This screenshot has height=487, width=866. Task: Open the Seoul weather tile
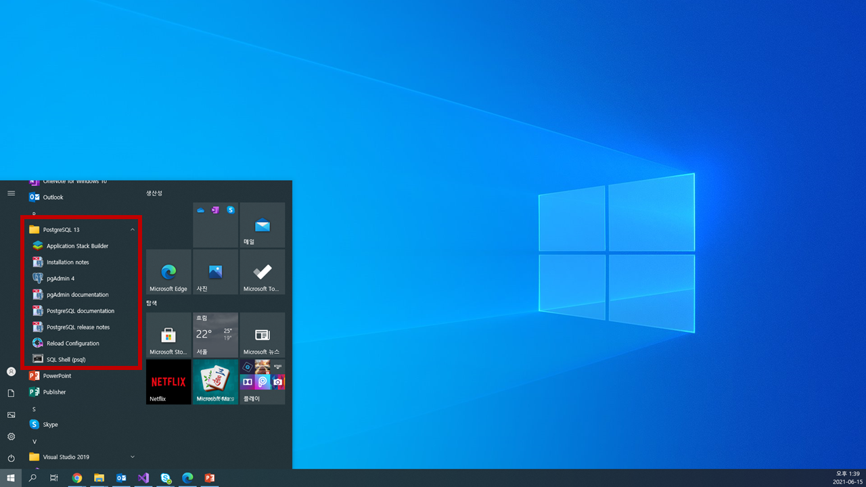point(215,335)
